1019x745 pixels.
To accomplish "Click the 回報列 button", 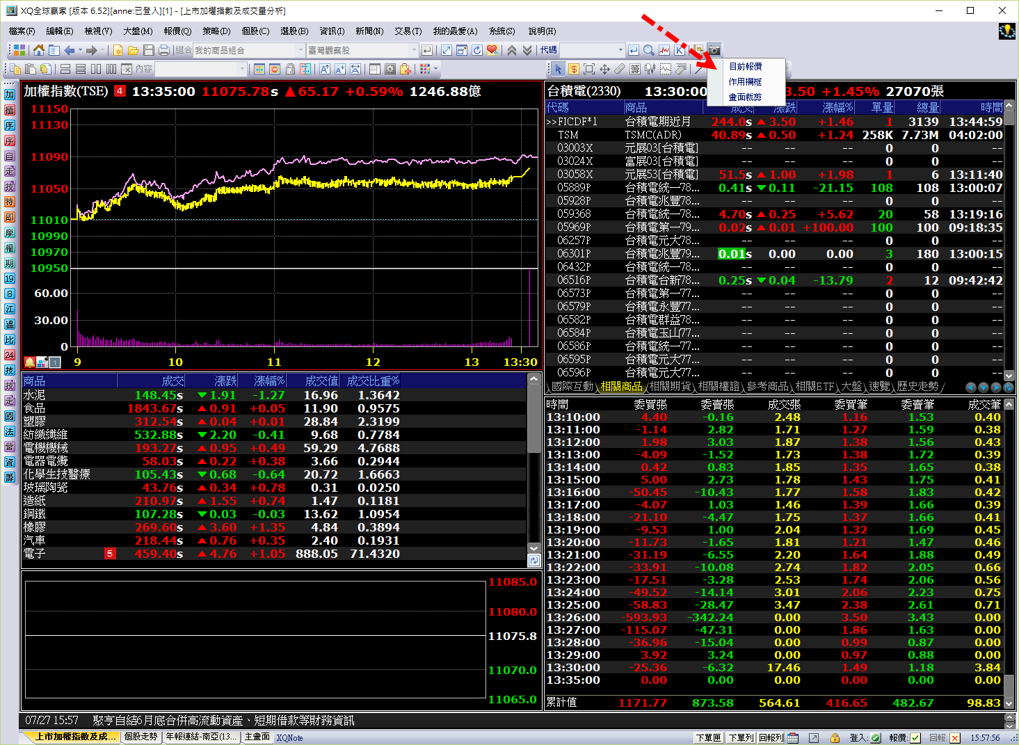I will (771, 738).
